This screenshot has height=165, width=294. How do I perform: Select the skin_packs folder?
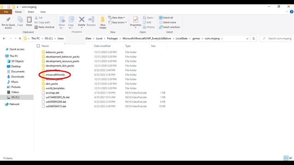pyautogui.click(x=52, y=84)
